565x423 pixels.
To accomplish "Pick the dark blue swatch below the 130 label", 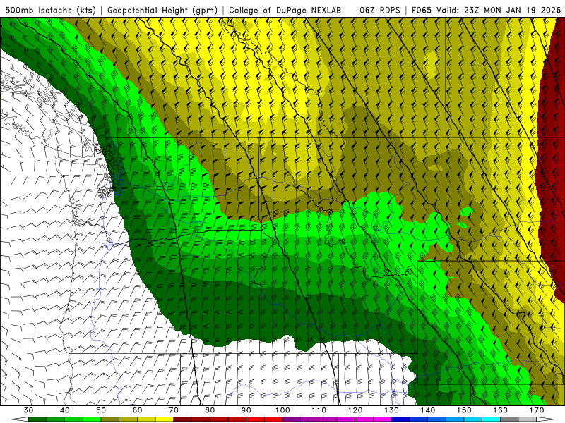I will 400,419.
